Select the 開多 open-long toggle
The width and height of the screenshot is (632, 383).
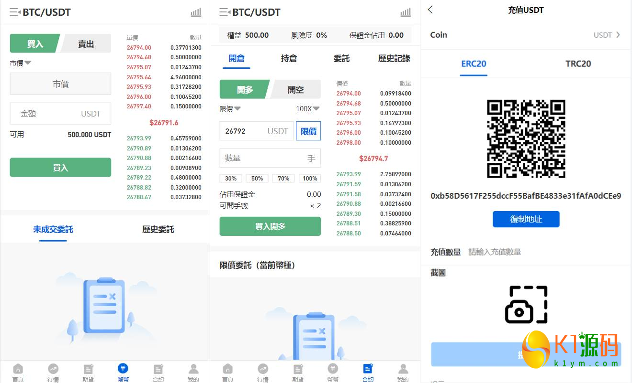coord(245,89)
